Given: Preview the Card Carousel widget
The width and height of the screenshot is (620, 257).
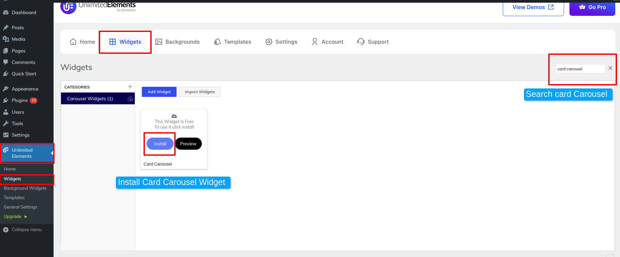Looking at the screenshot, I should pyautogui.click(x=188, y=144).
